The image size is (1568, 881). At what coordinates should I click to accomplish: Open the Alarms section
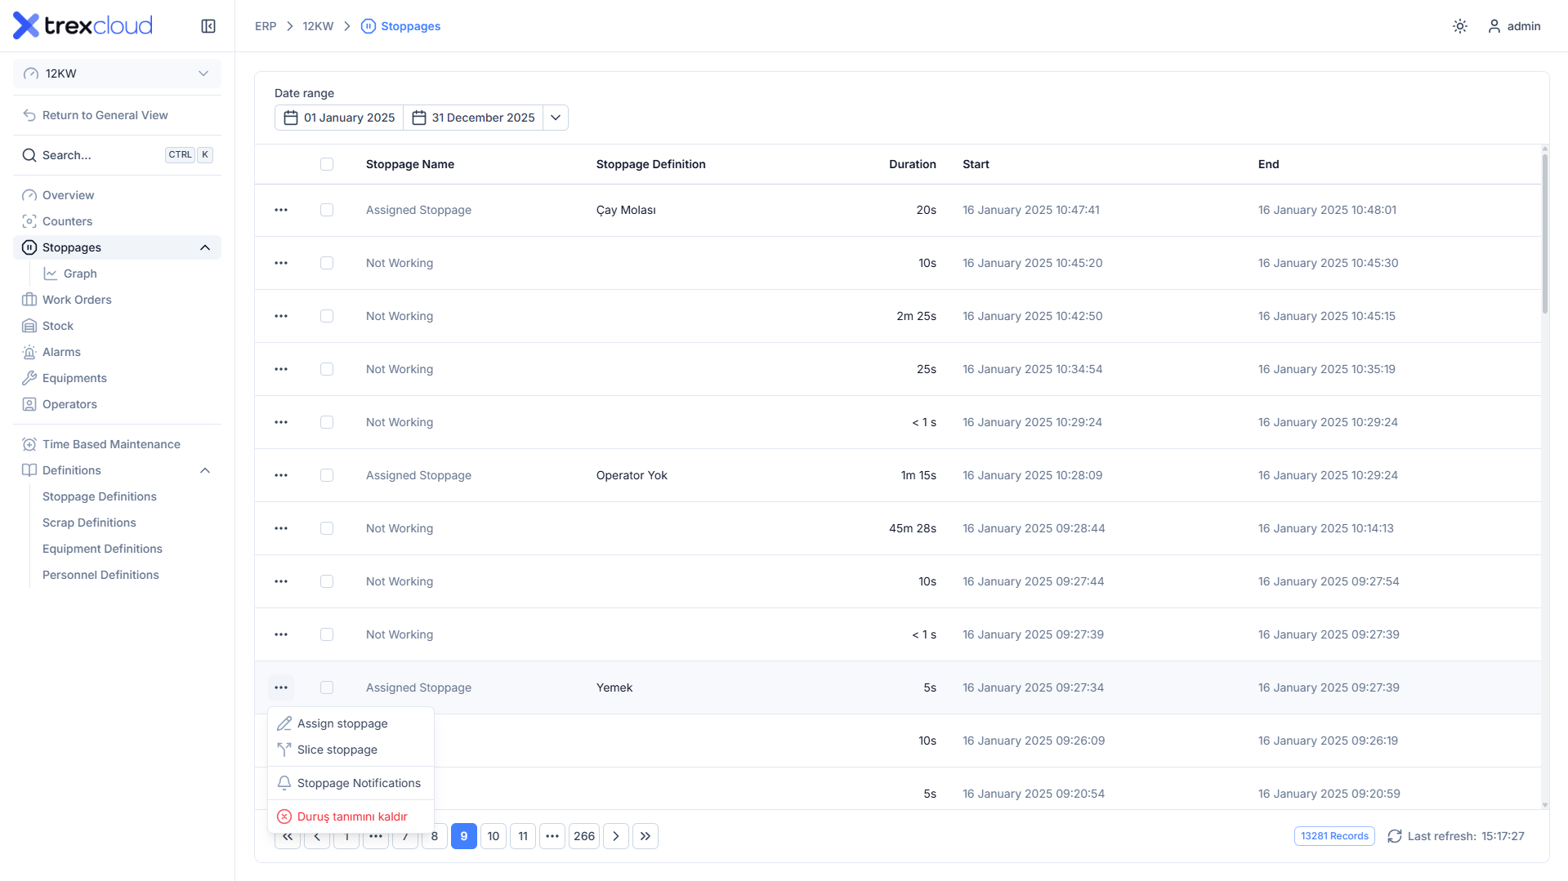117,352
